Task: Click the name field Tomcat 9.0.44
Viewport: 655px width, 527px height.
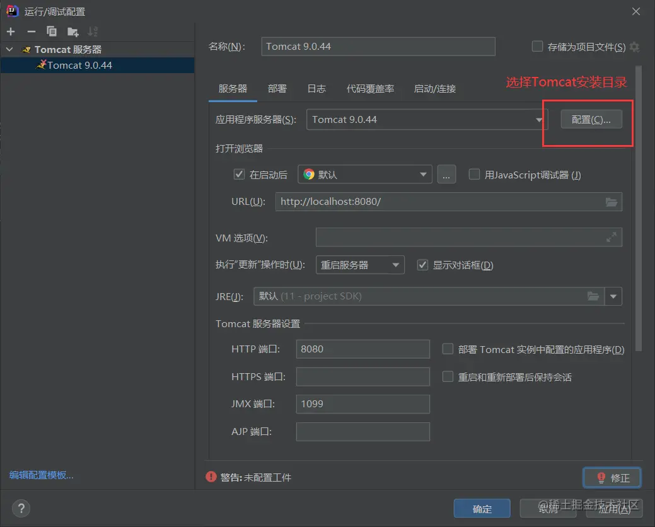Action: (x=378, y=47)
